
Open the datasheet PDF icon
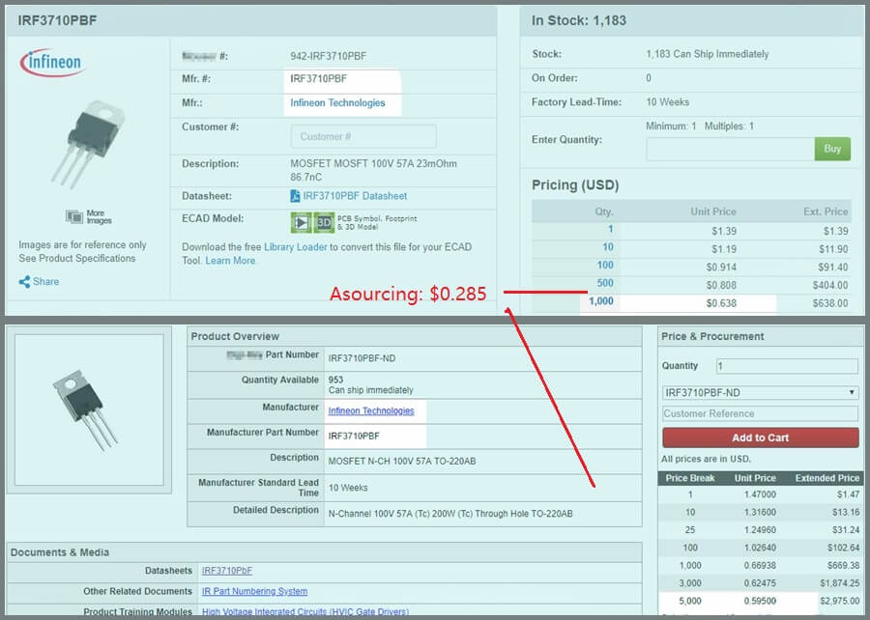pyautogui.click(x=295, y=196)
